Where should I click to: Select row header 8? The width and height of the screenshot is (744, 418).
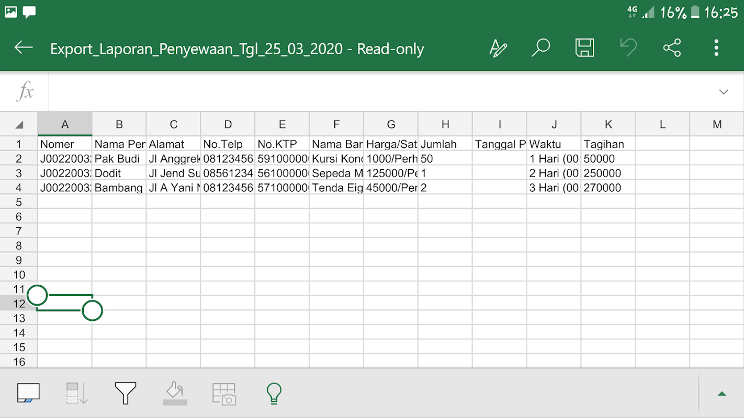coord(19,246)
